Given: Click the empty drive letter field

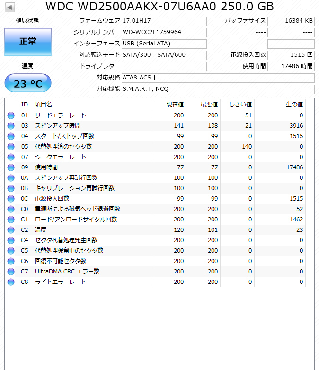Looking at the screenshot, I should coord(164,66).
